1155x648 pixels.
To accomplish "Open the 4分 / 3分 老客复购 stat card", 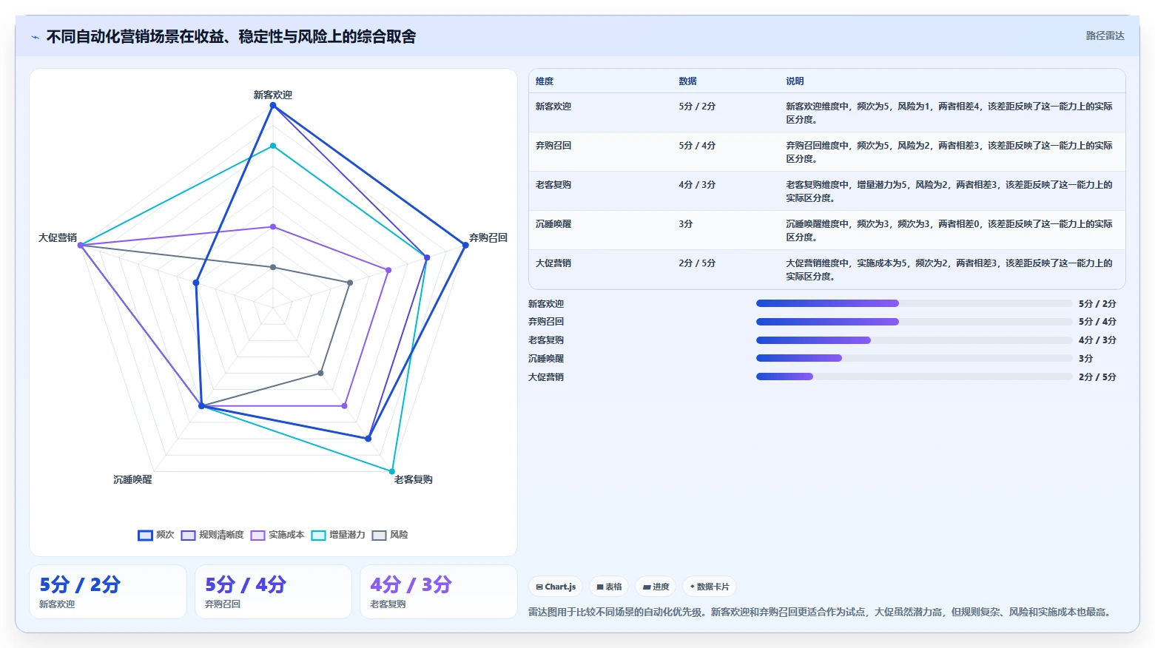I will 438,592.
